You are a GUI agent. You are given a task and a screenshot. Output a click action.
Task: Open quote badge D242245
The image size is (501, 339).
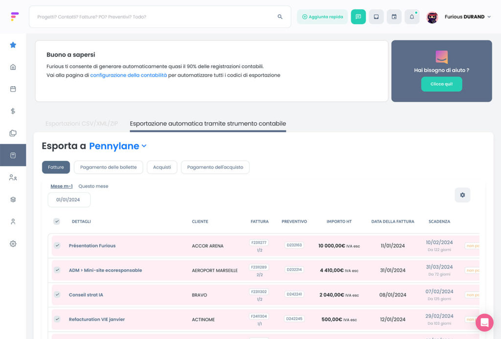(x=294, y=319)
